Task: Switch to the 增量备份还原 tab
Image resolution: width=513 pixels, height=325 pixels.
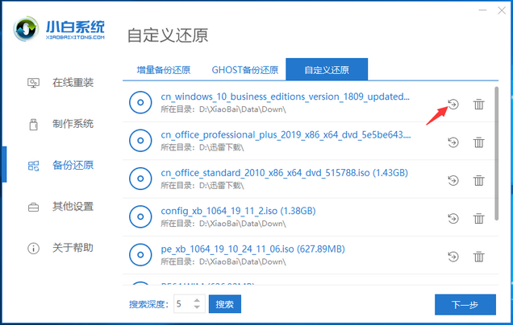Action: tap(163, 69)
